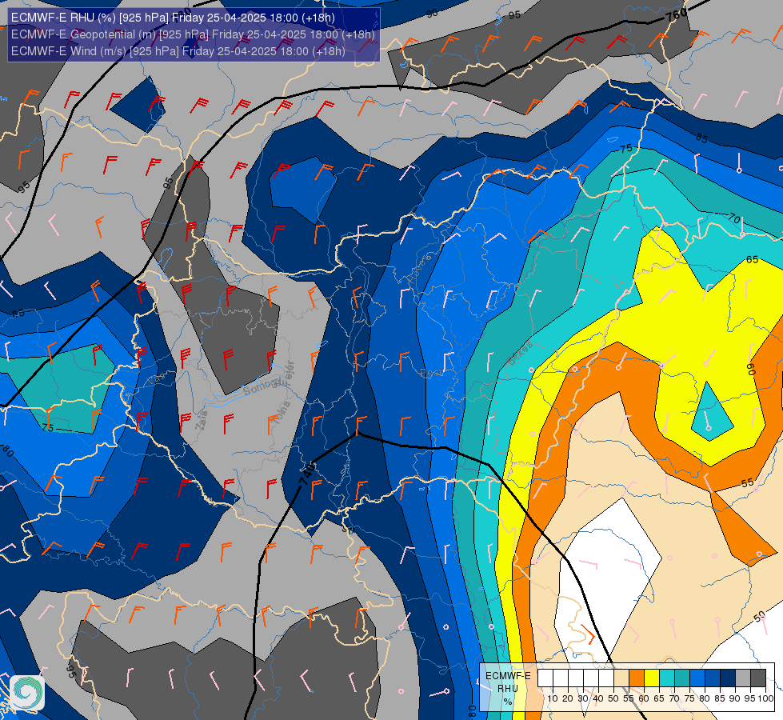Pick the navy 85-90 legend swatch
Viewport: 783px width, 720px height.
pyautogui.click(x=728, y=678)
